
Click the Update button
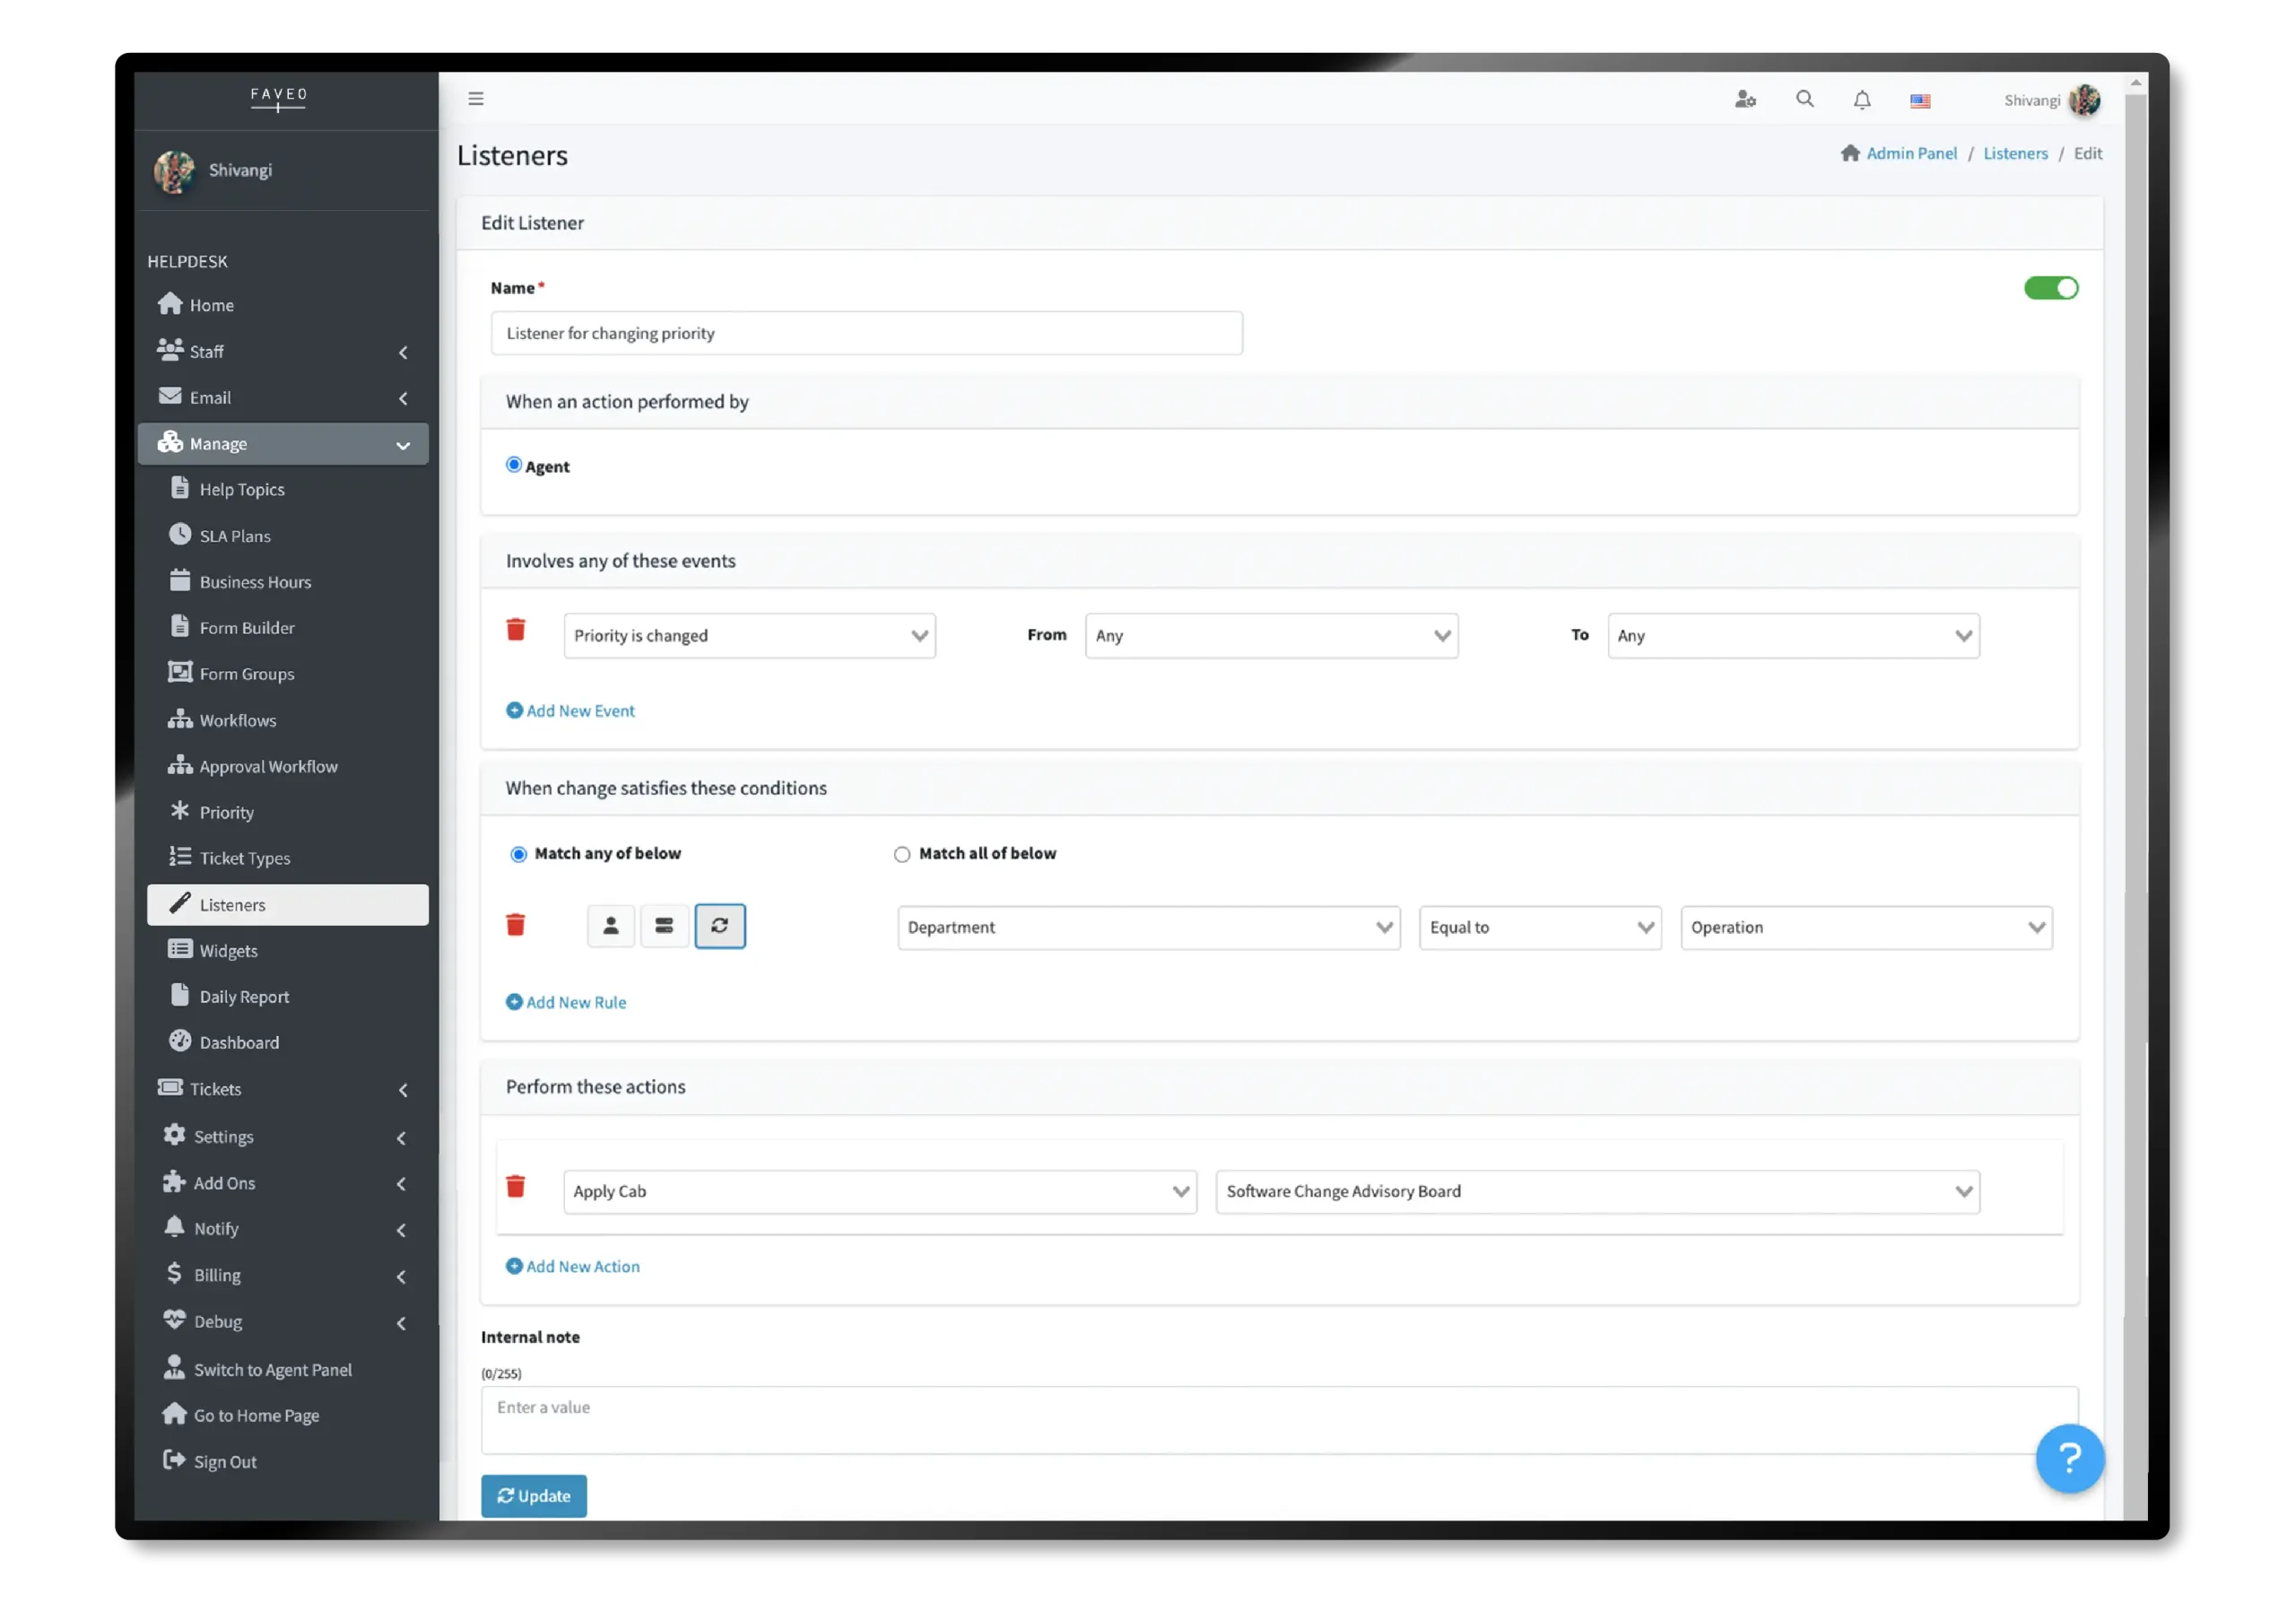[534, 1496]
